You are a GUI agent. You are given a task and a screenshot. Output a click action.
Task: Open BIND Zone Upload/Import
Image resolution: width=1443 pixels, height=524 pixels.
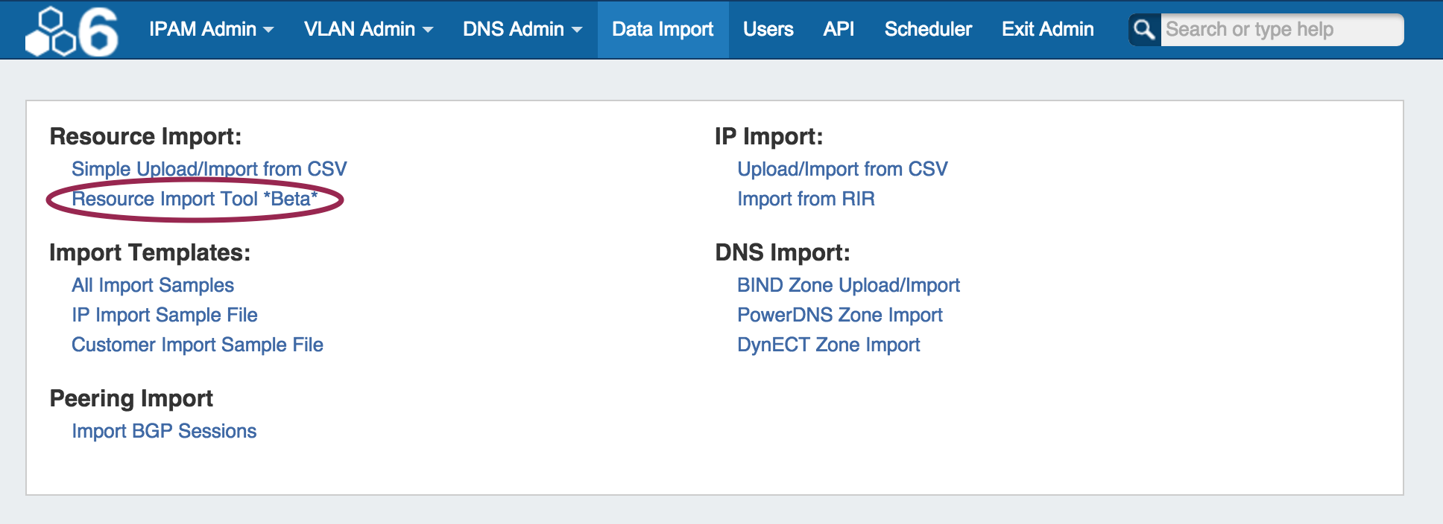848,285
